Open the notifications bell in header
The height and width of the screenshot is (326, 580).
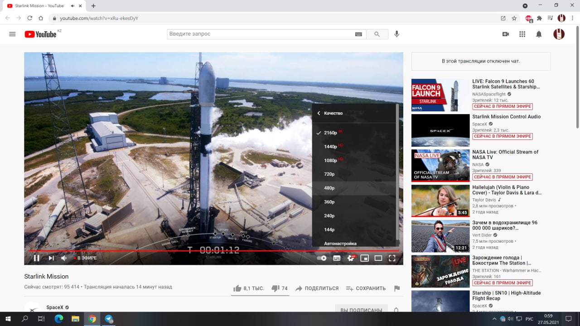pyautogui.click(x=539, y=34)
